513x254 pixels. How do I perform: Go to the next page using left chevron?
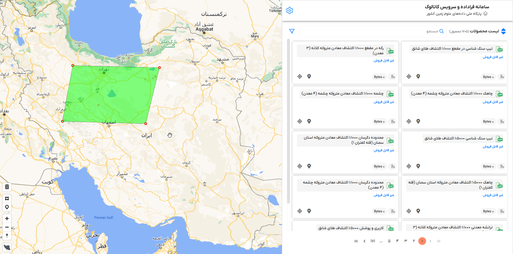[364, 241]
